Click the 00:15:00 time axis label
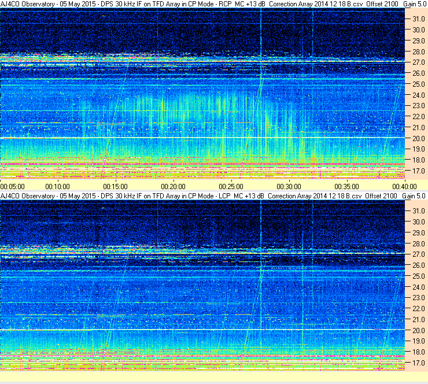Viewport: 428px width, 384px height. tap(116, 187)
